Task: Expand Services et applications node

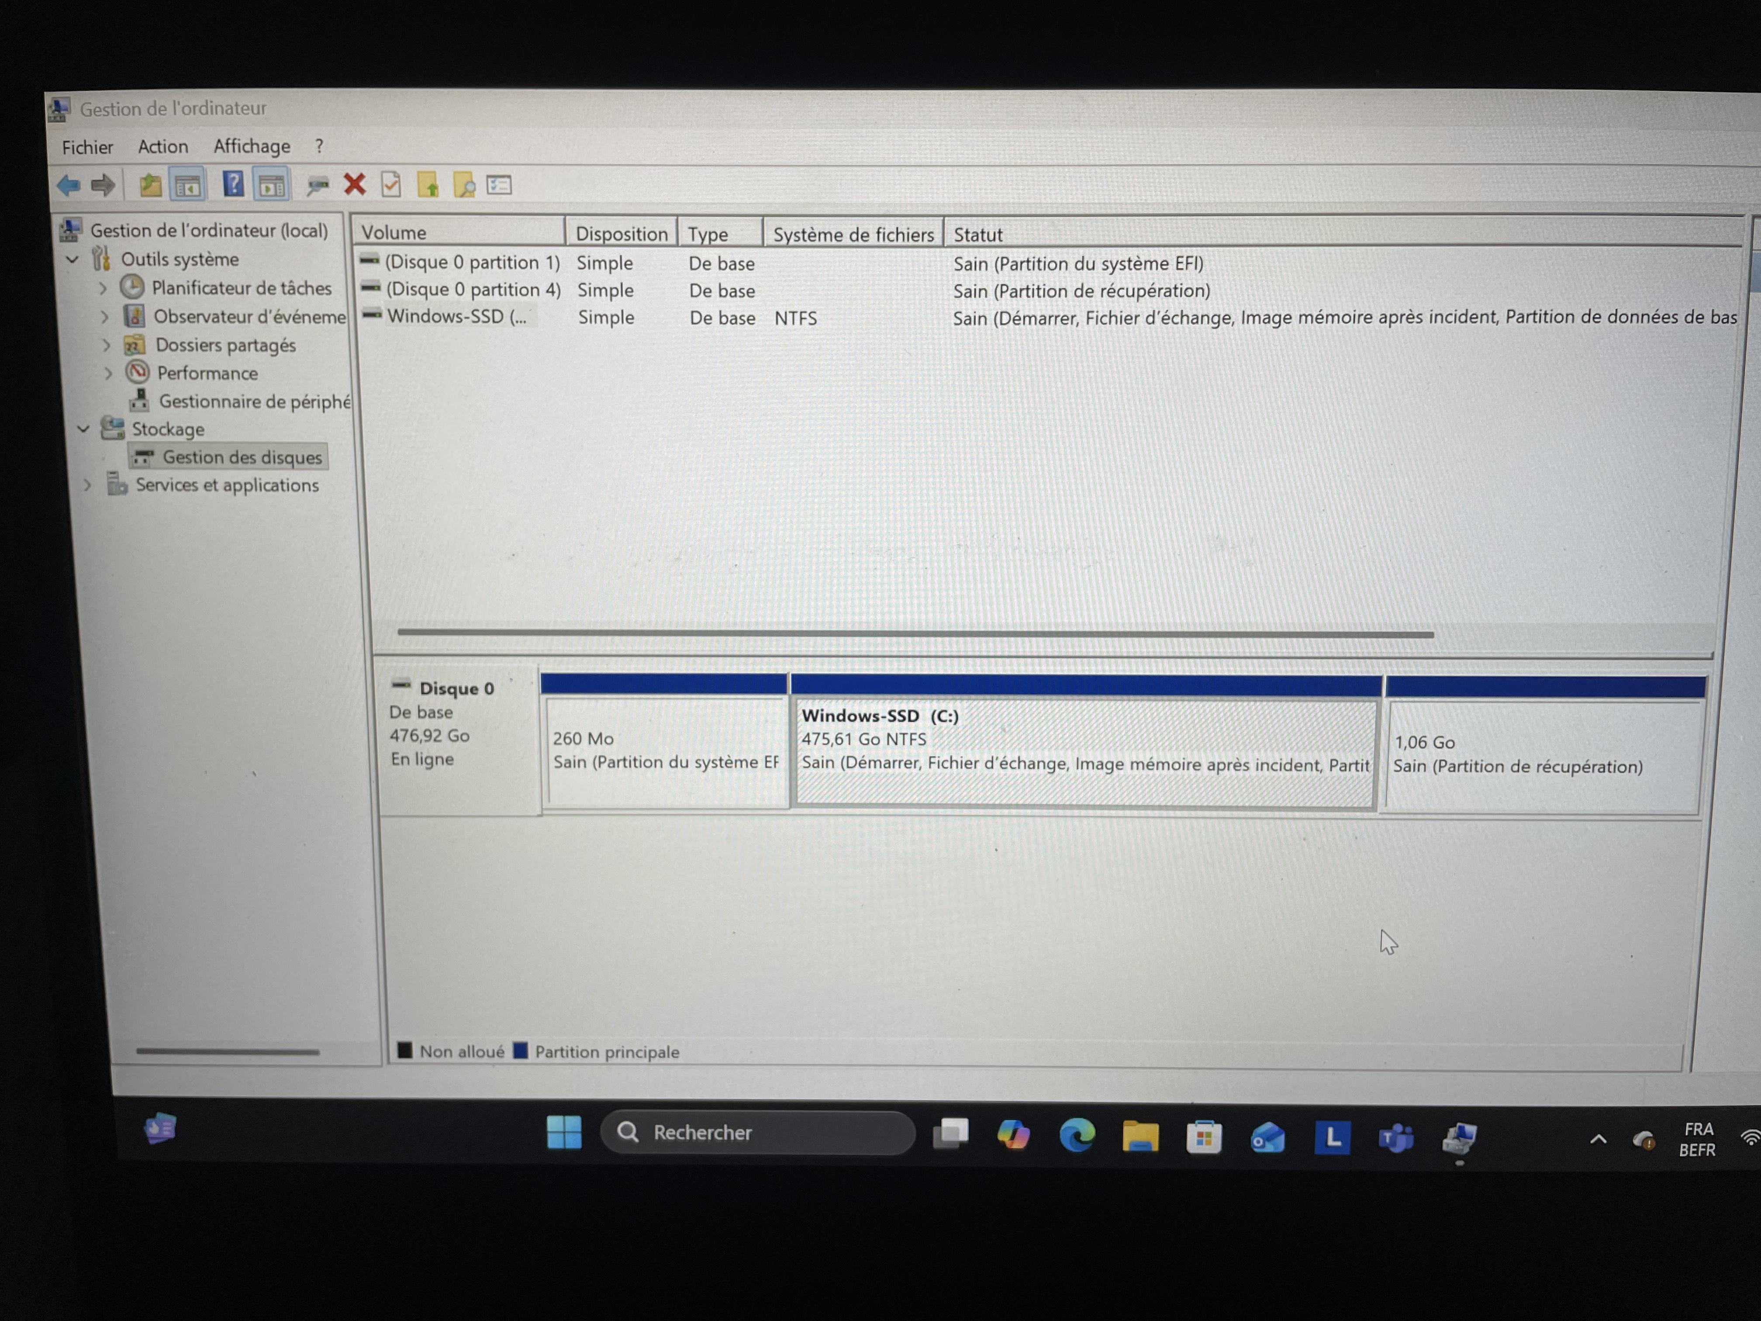Action: pos(87,485)
